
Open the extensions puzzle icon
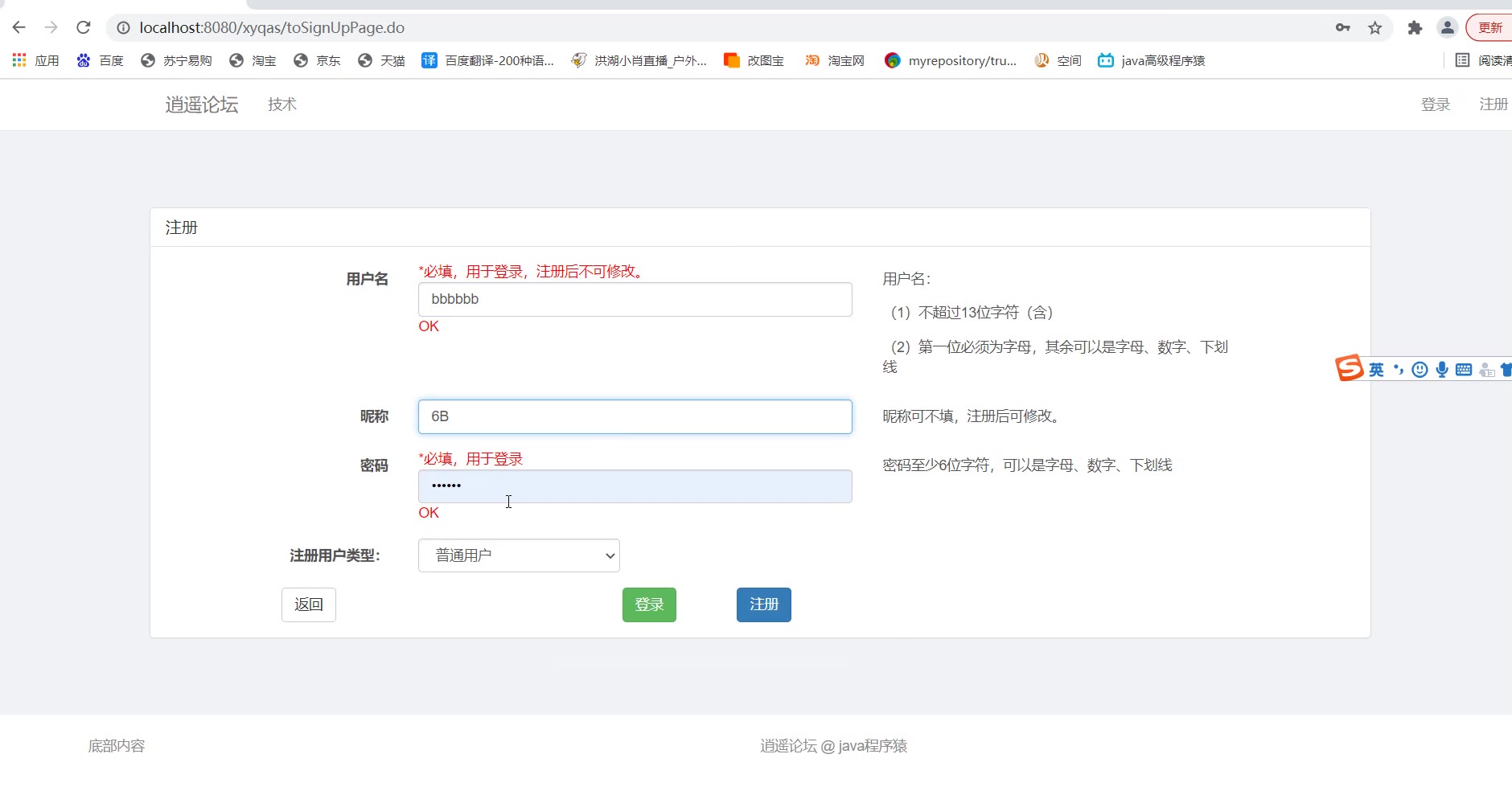point(1415,28)
